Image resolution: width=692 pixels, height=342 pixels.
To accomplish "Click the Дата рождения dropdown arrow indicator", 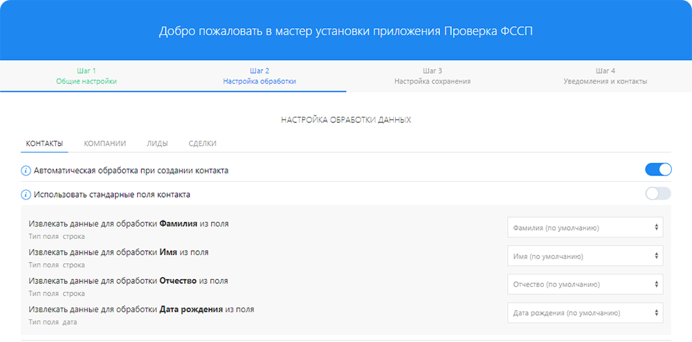I will click(x=655, y=312).
